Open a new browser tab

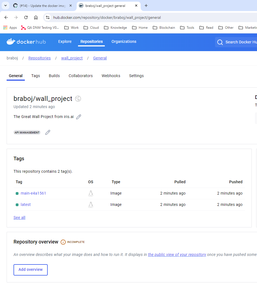click(x=146, y=6)
